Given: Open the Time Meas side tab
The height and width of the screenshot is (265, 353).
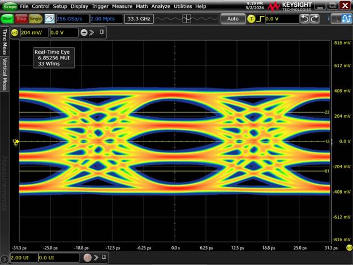Looking at the screenshot, I should [x=5, y=41].
